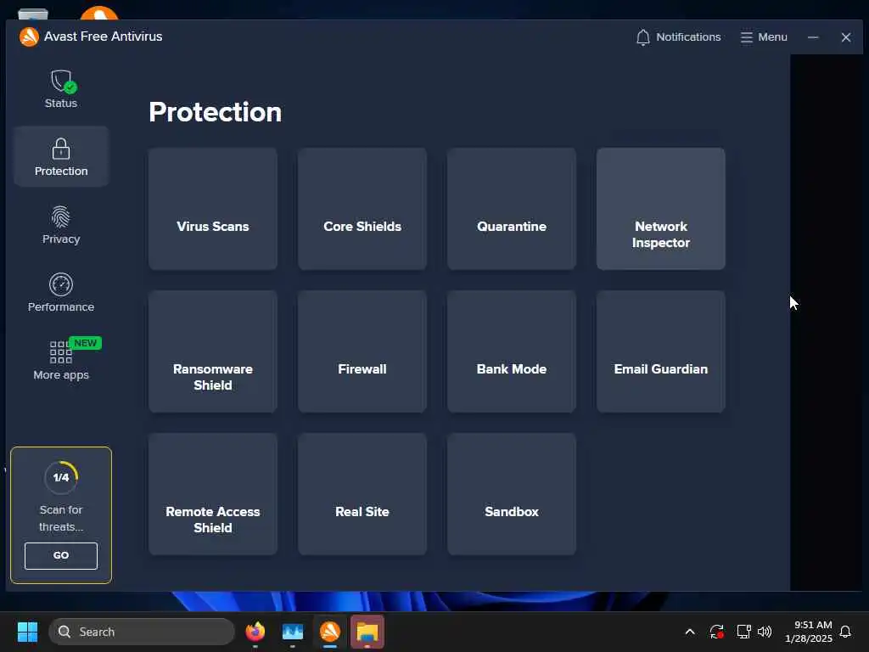Open the clock and date panel
The image size is (869, 652).
click(x=809, y=632)
